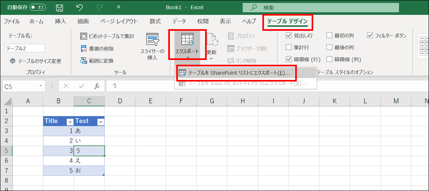This screenshot has width=429, height=191.
Task: Click 重複の削除
Action: click(x=97, y=49)
